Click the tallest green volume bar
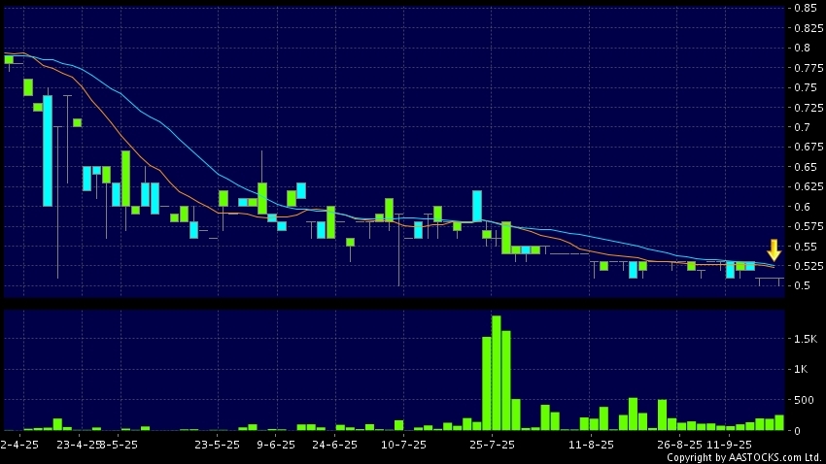This screenshot has width=826, height=464. (x=497, y=373)
